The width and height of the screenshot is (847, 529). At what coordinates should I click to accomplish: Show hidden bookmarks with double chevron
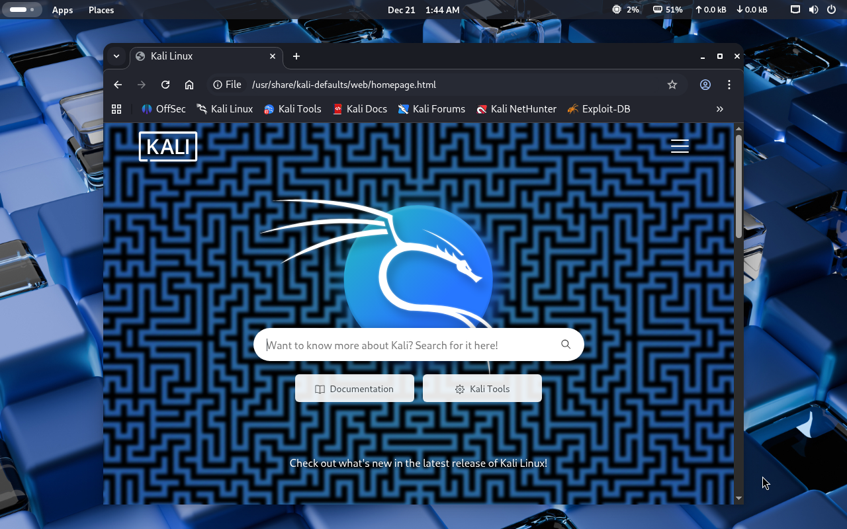[719, 109]
